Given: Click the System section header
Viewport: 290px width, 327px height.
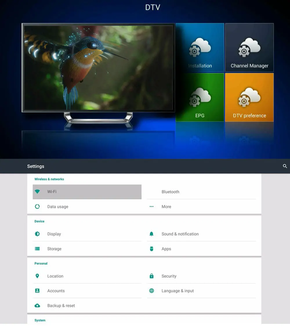Looking at the screenshot, I should [40, 320].
